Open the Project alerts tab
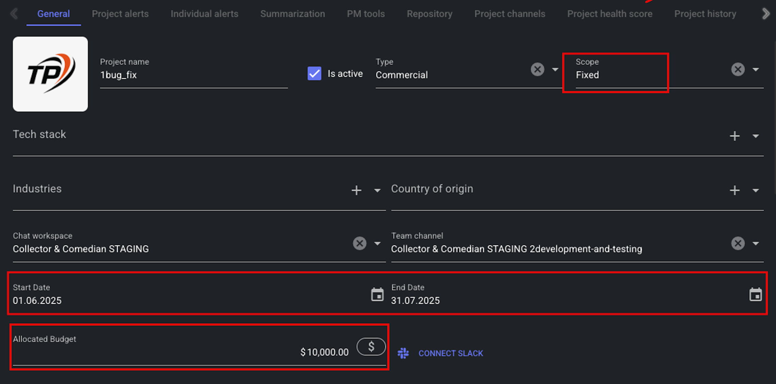The image size is (776, 384). click(120, 14)
